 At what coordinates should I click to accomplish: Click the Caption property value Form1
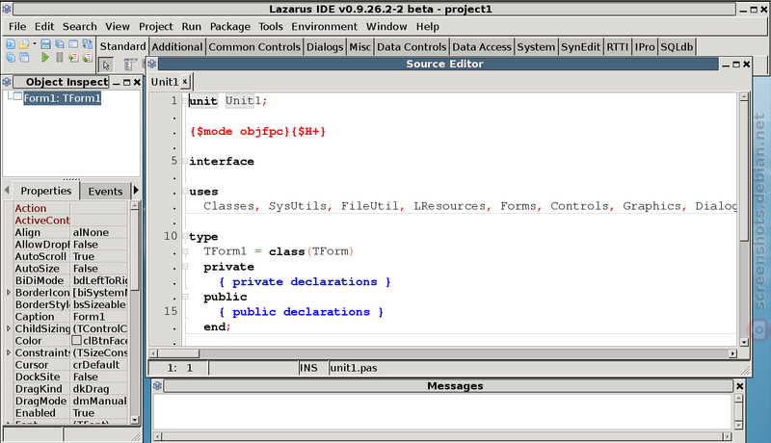coord(99,317)
